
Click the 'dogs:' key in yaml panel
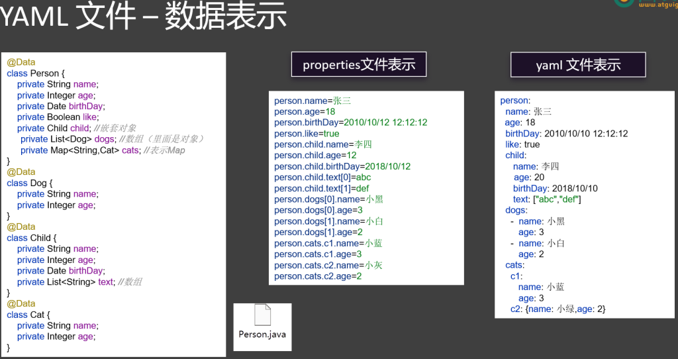point(516,210)
